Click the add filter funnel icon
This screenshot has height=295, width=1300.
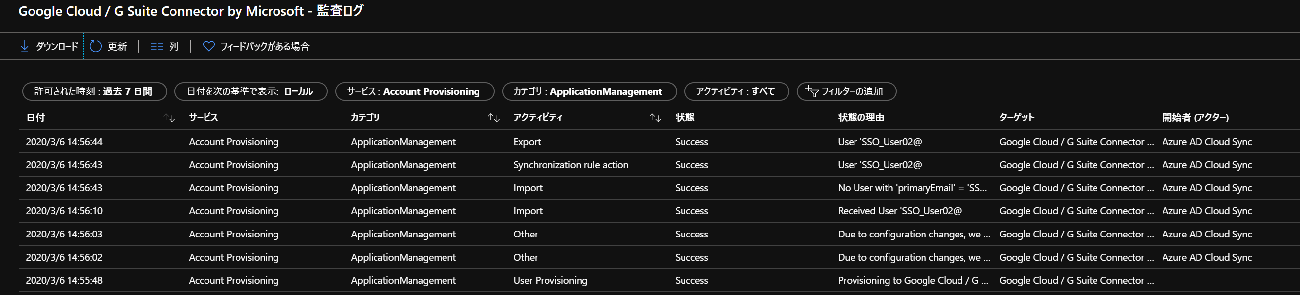pos(812,91)
